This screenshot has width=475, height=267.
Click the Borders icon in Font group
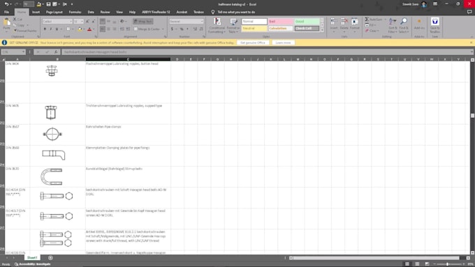(68, 29)
